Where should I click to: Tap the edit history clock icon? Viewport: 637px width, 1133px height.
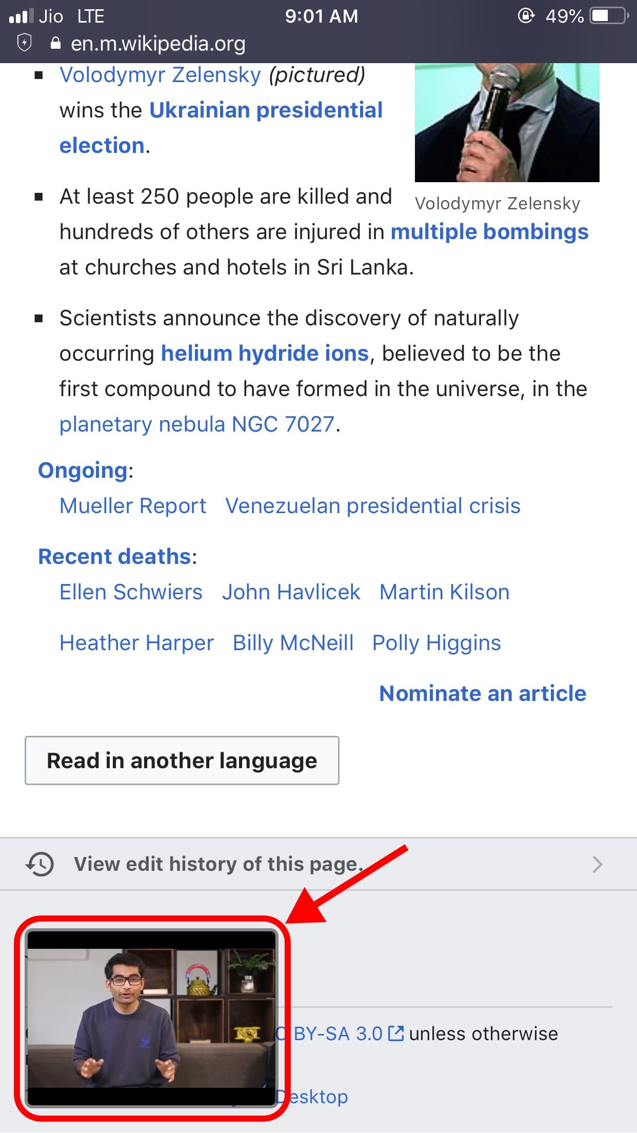pyautogui.click(x=39, y=864)
